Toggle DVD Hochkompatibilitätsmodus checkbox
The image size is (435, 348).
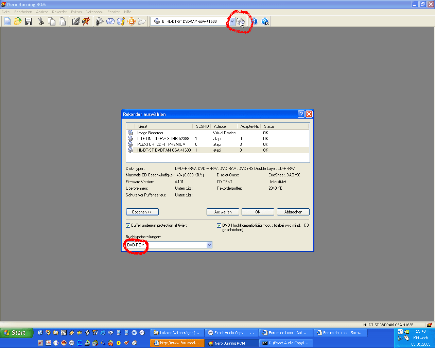tap(219, 225)
